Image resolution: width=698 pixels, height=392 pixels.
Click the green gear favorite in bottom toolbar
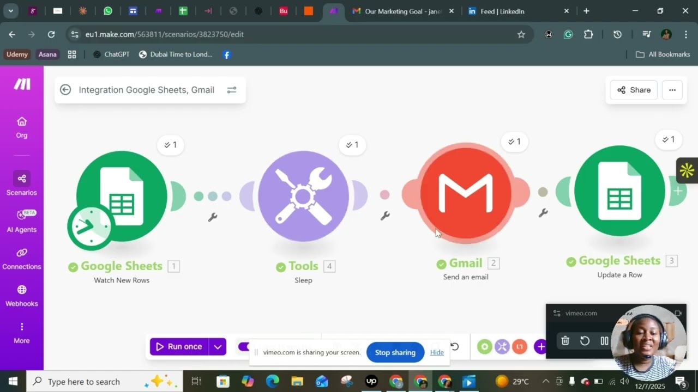pos(485,346)
